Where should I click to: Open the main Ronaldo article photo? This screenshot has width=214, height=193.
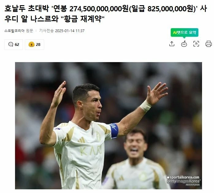(x=109, y=126)
